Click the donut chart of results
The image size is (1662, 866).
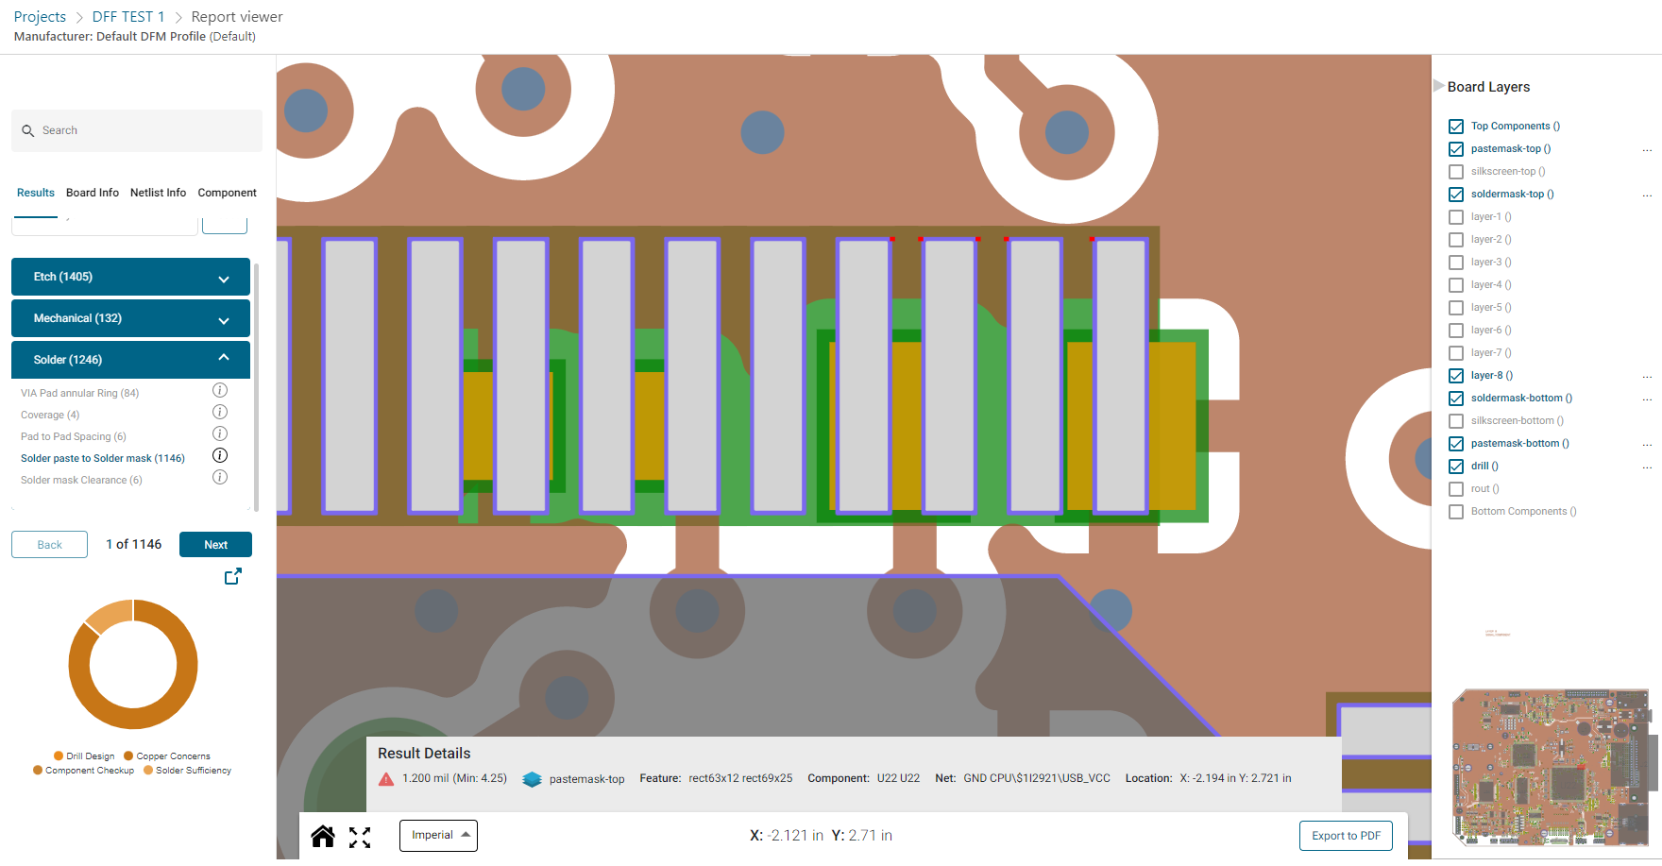pos(133,664)
